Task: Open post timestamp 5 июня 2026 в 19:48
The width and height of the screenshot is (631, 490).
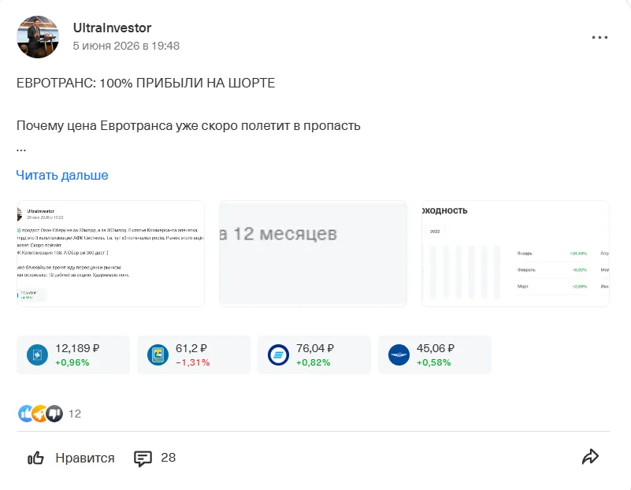Action: pyautogui.click(x=126, y=46)
